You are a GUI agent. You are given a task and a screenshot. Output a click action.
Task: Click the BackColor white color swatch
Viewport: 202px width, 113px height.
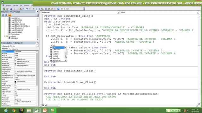(x=15, y=60)
